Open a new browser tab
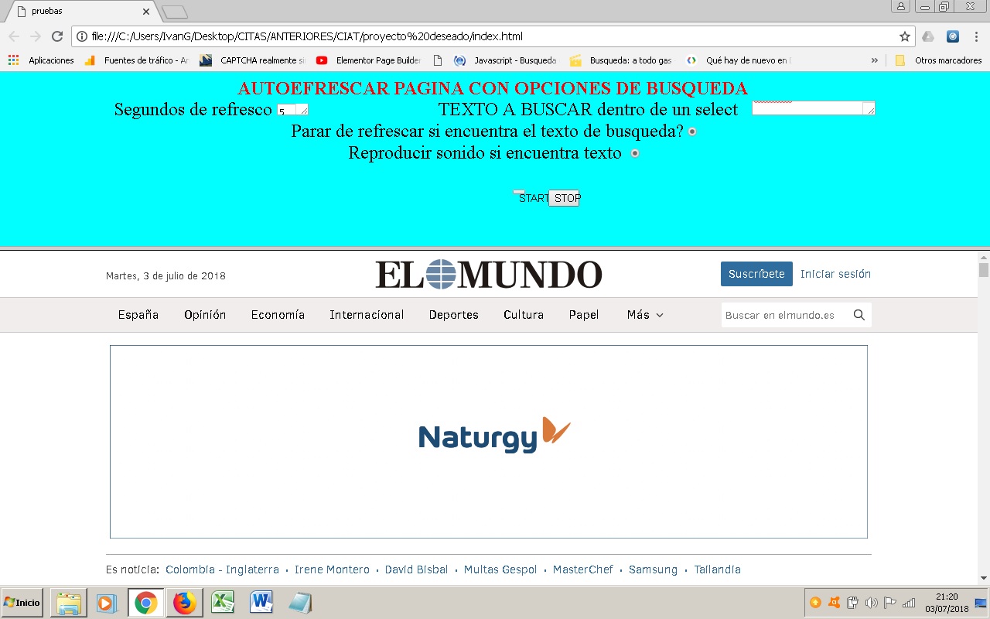 click(x=175, y=12)
